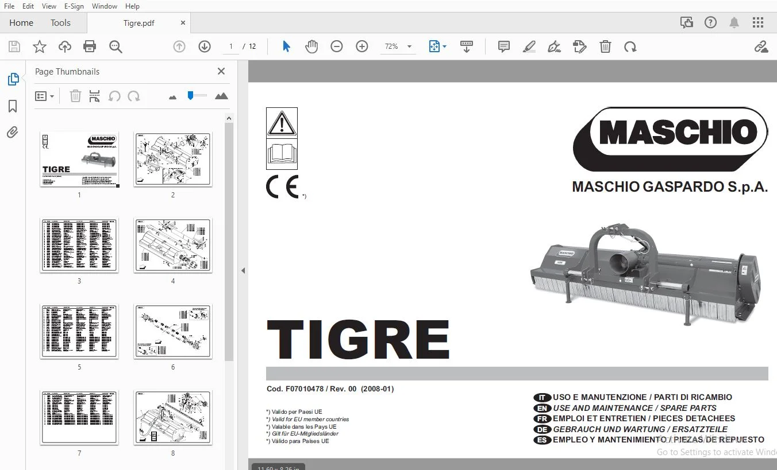The image size is (777, 470).
Task: Select the page 3 thumbnail
Action: [79, 245]
